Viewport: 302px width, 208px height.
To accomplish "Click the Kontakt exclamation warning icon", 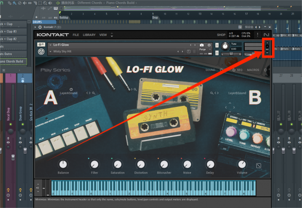I will (x=258, y=35).
